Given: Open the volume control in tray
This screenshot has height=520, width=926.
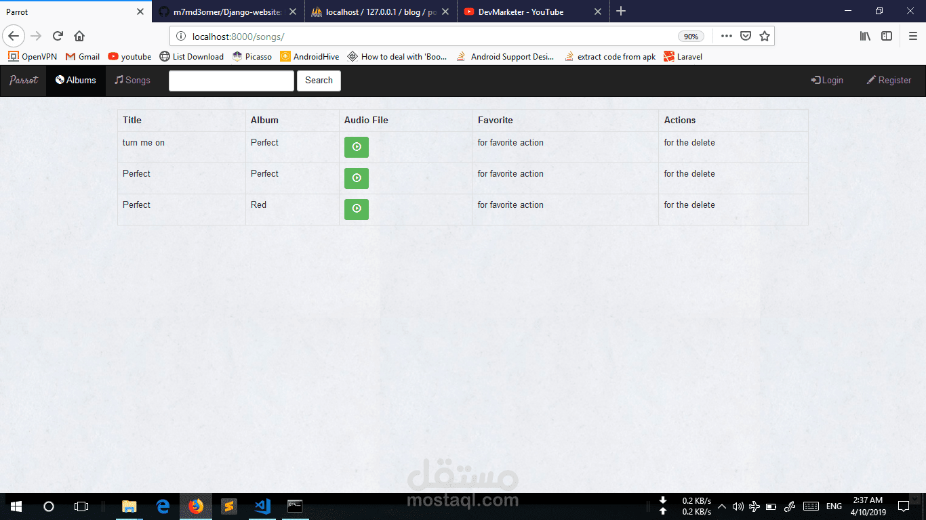Looking at the screenshot, I should [738, 506].
